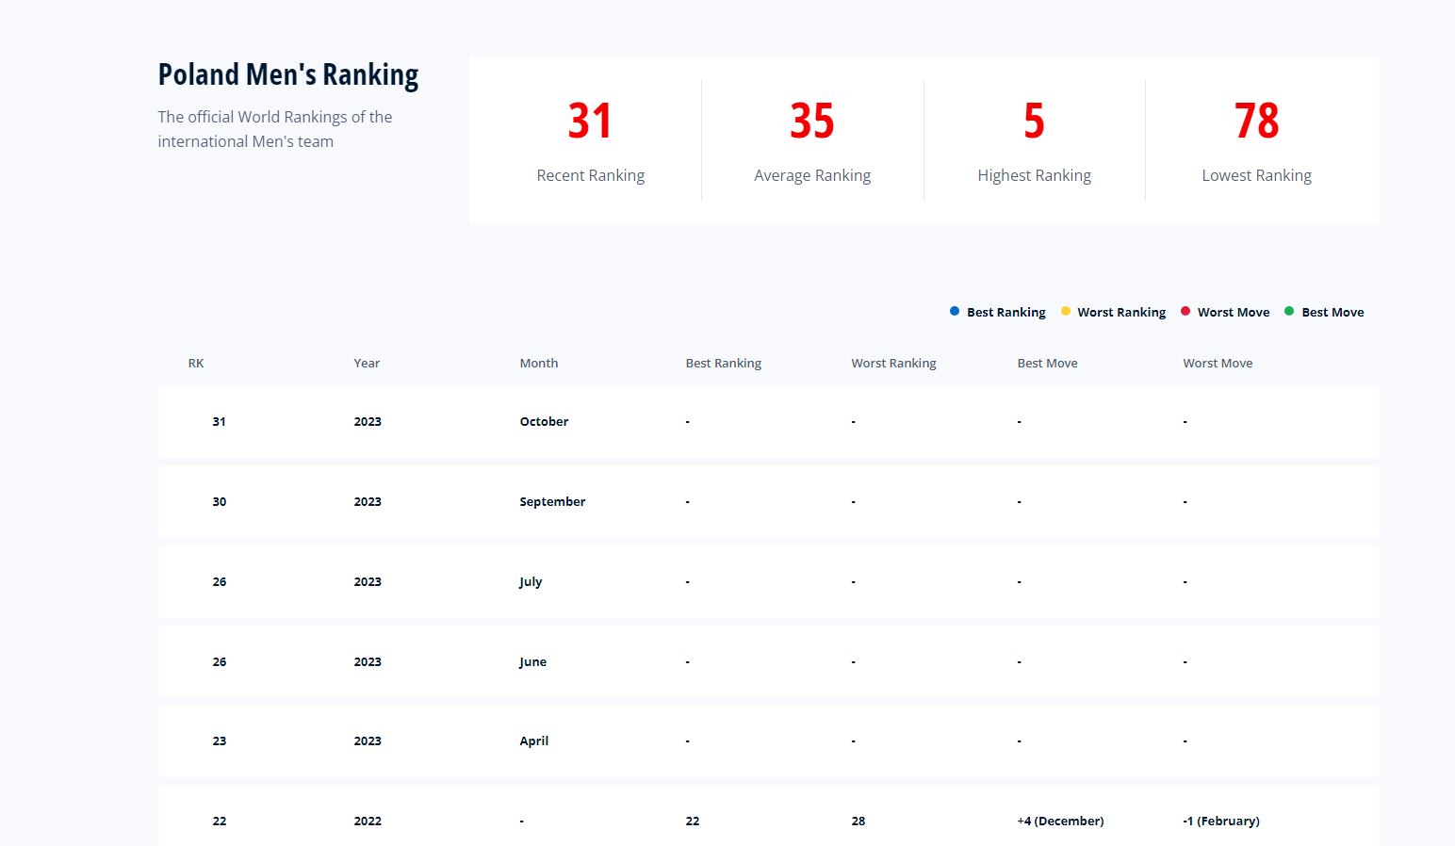Viewport: 1455px width, 846px height.
Task: Choose the April 2023 ranking row
Action: [x=768, y=740]
